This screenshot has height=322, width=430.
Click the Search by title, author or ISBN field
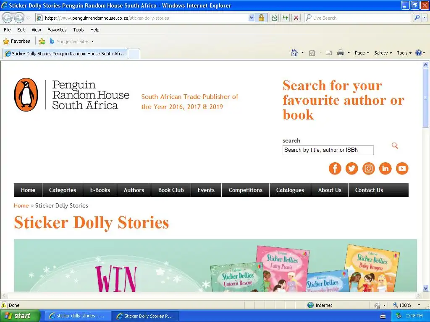tap(328, 150)
